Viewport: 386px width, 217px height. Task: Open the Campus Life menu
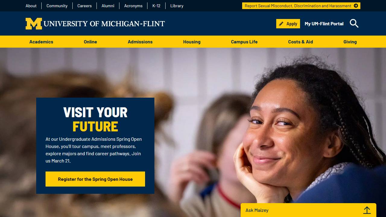tap(244, 42)
